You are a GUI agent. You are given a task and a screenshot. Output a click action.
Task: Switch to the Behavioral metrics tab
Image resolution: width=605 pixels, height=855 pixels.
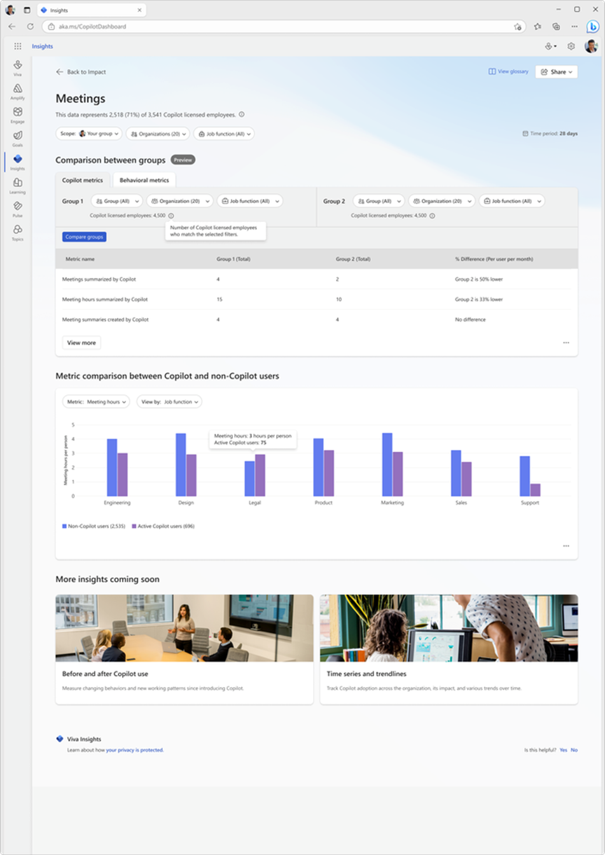pos(144,180)
